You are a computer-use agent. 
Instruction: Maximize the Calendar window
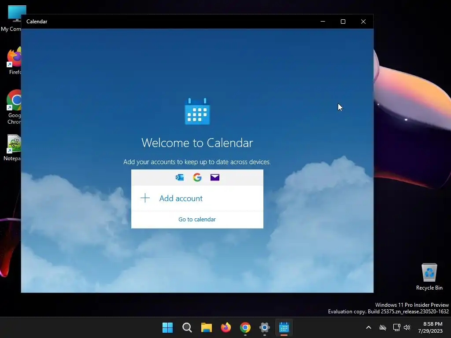pos(343,22)
